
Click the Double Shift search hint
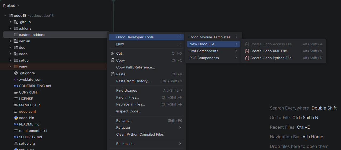pos(324,108)
